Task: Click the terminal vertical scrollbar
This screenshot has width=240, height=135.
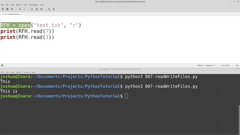Action: (x=239, y=120)
